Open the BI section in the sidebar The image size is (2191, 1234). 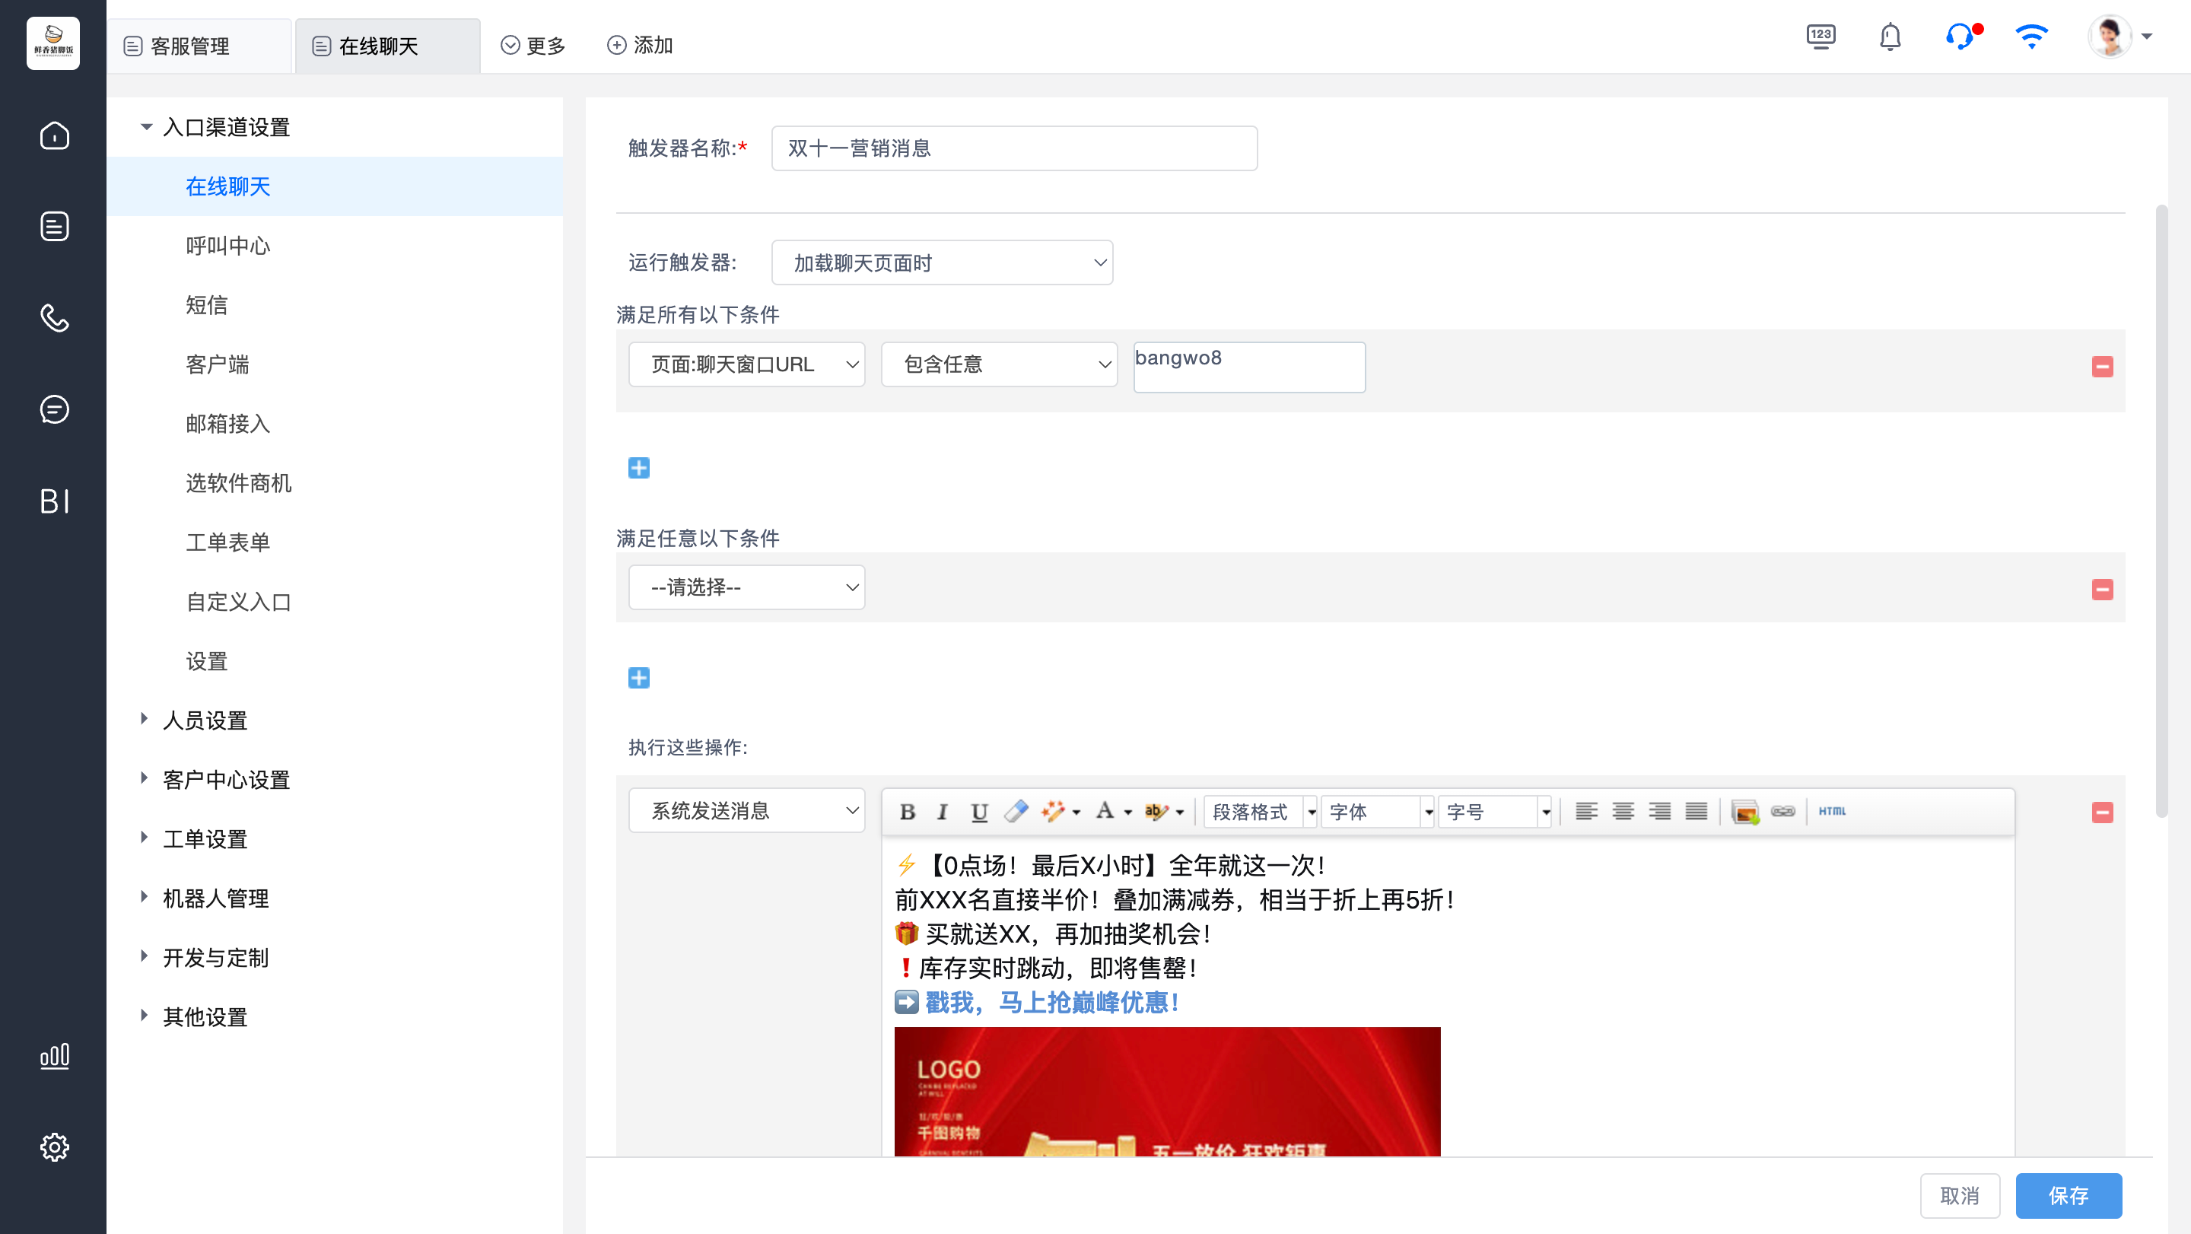point(53,501)
